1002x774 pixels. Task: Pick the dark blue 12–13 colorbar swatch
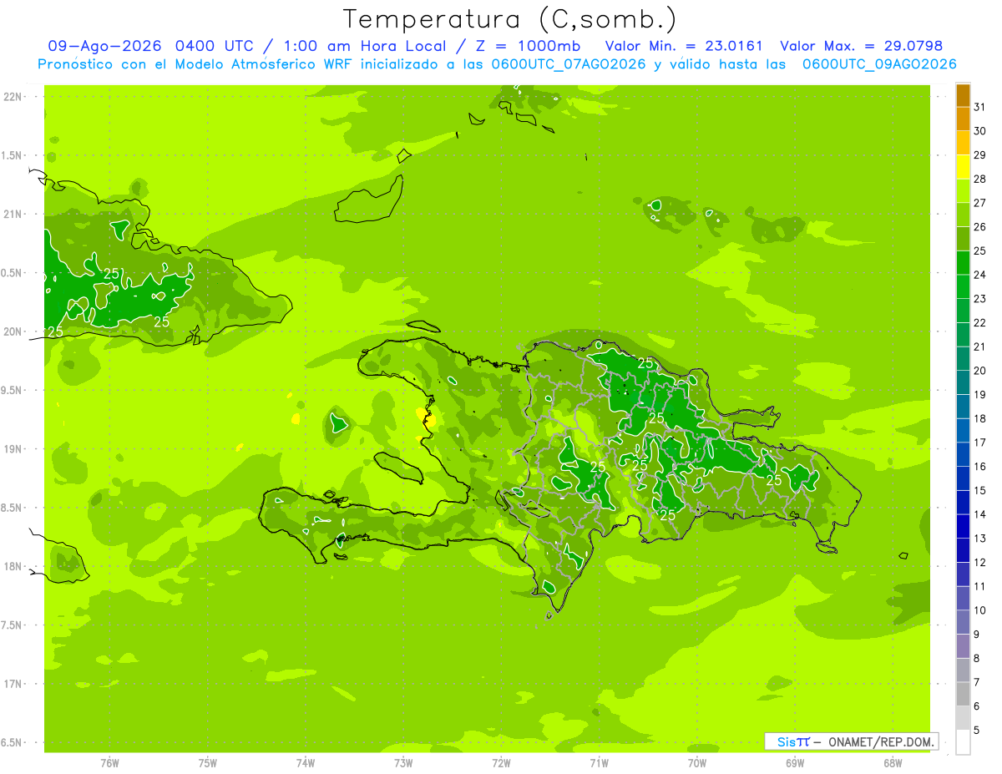click(963, 550)
